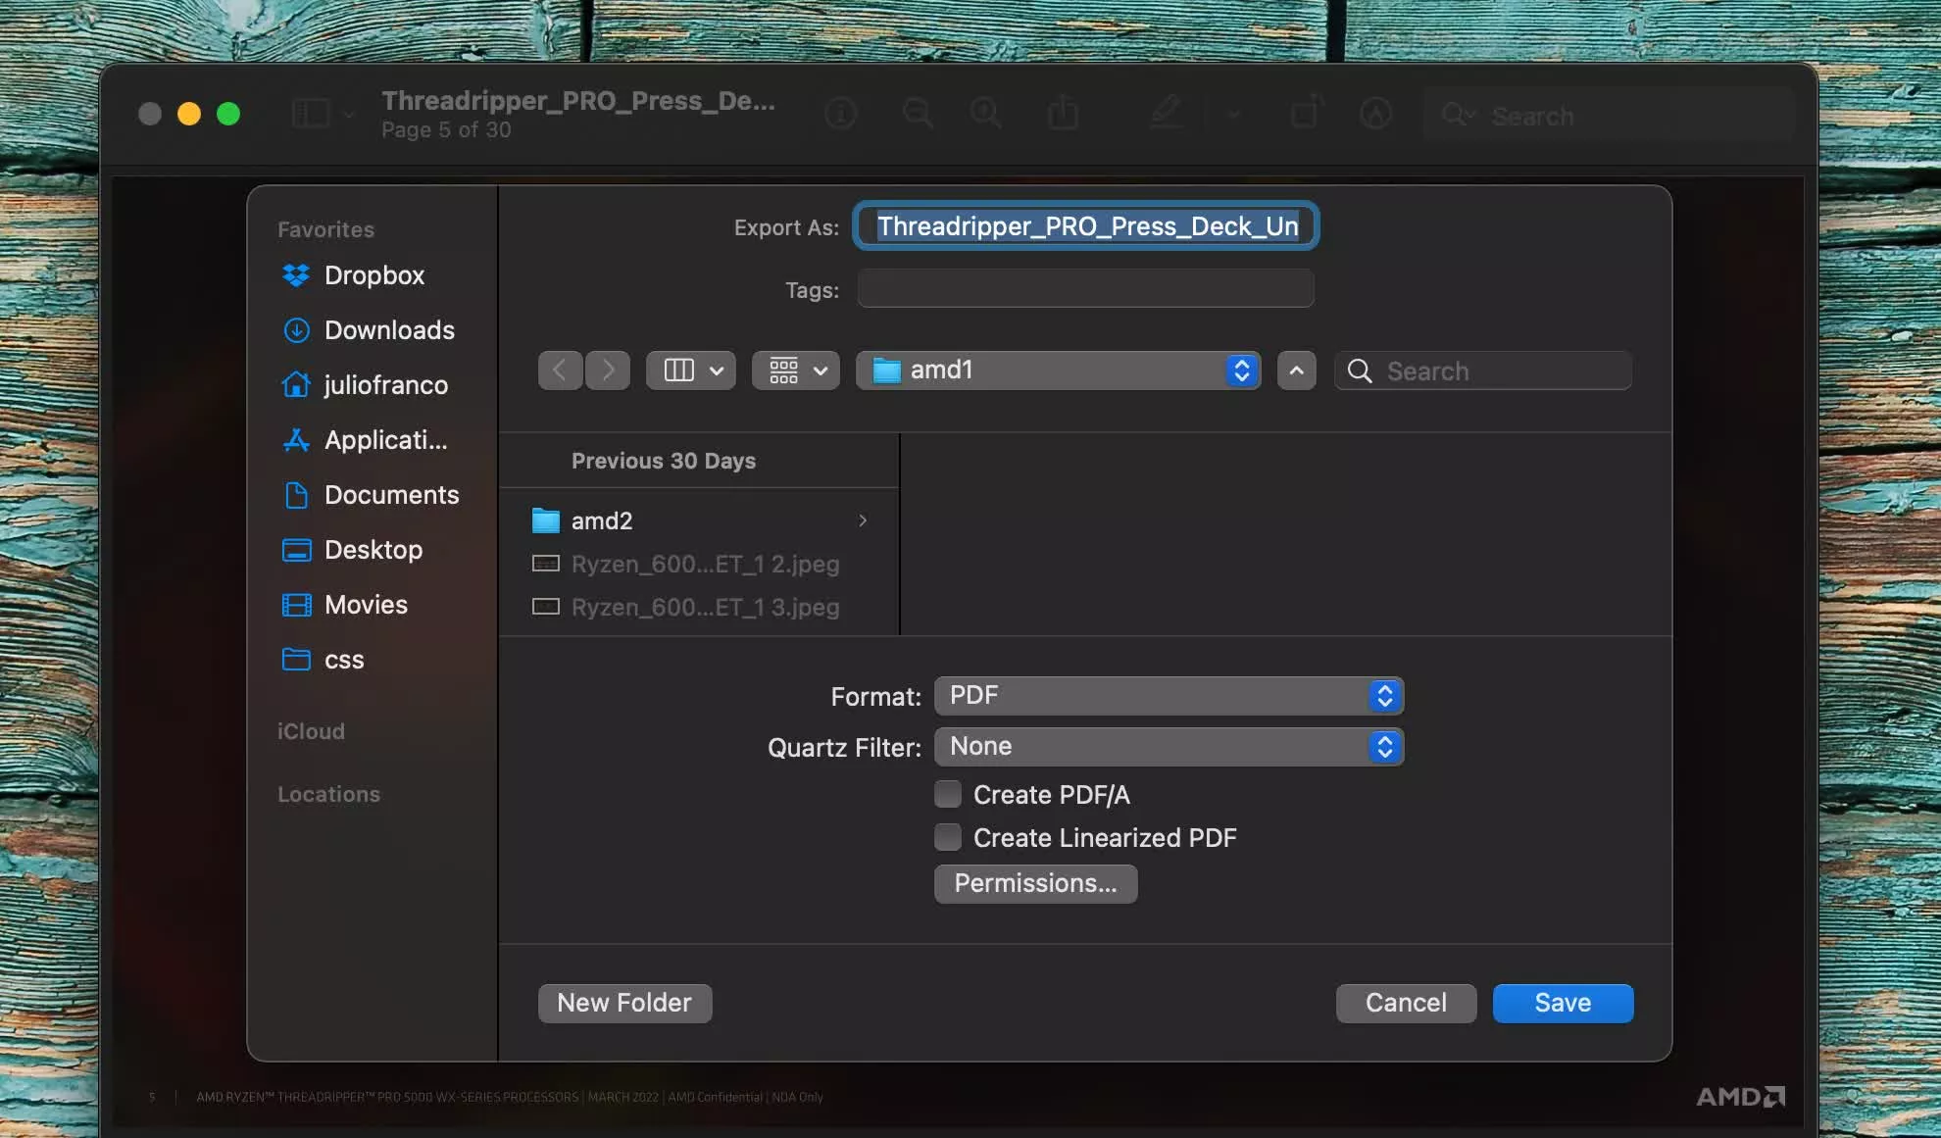Click into the Tags input field

(1084, 289)
